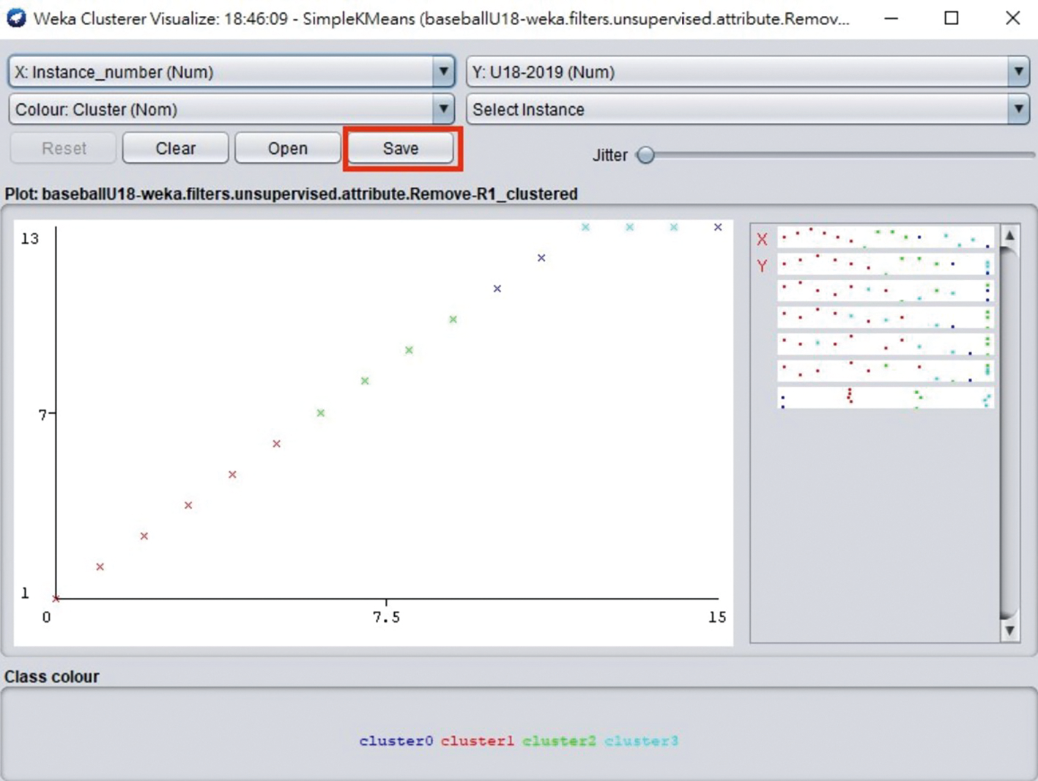Click the Open button
The image size is (1038, 781).
288,148
